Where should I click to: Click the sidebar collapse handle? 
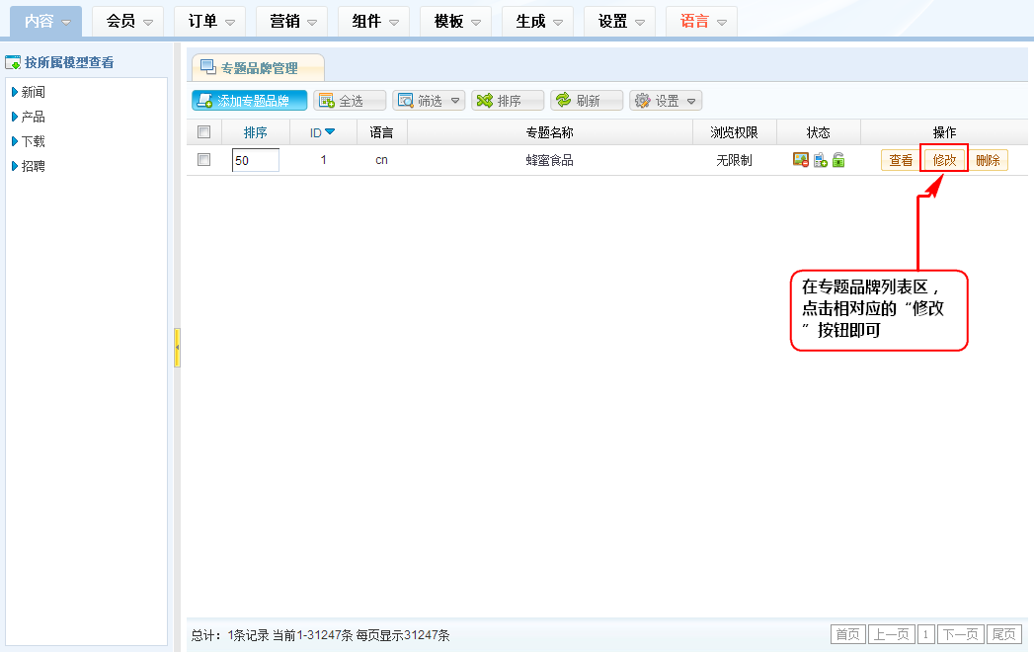[177, 348]
